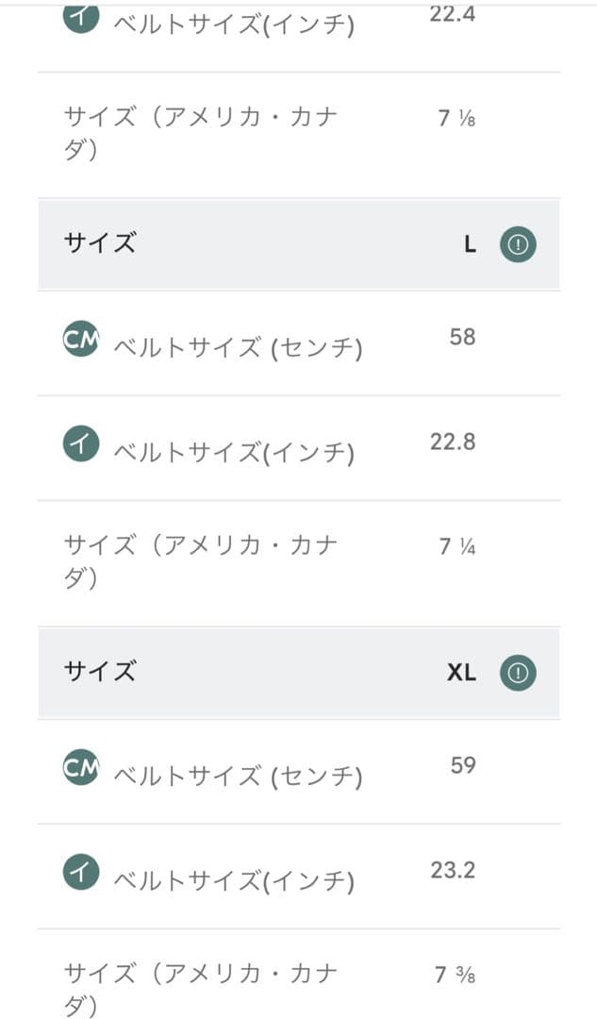Click the L size label
The image size is (597, 1019).
tap(470, 244)
